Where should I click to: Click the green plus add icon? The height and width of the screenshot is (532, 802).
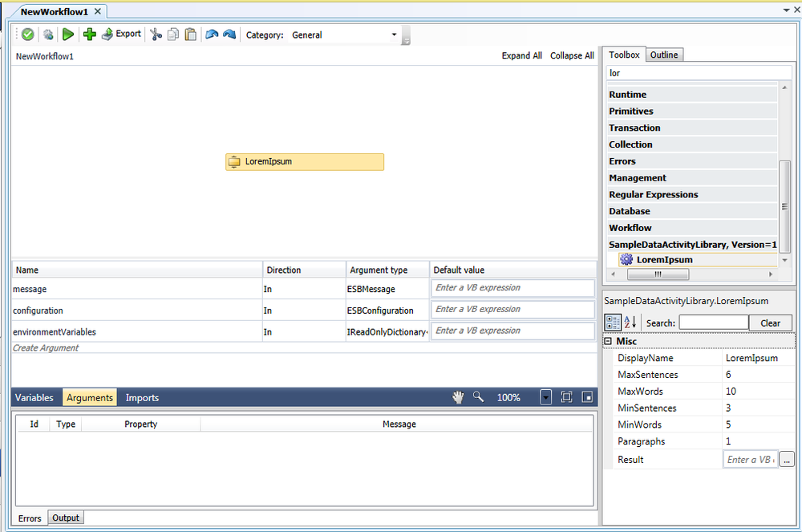(90, 35)
